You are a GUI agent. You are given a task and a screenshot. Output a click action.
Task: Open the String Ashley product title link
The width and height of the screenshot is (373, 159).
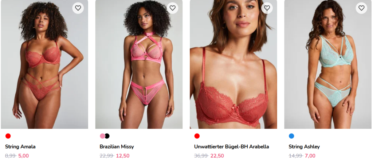(304, 147)
